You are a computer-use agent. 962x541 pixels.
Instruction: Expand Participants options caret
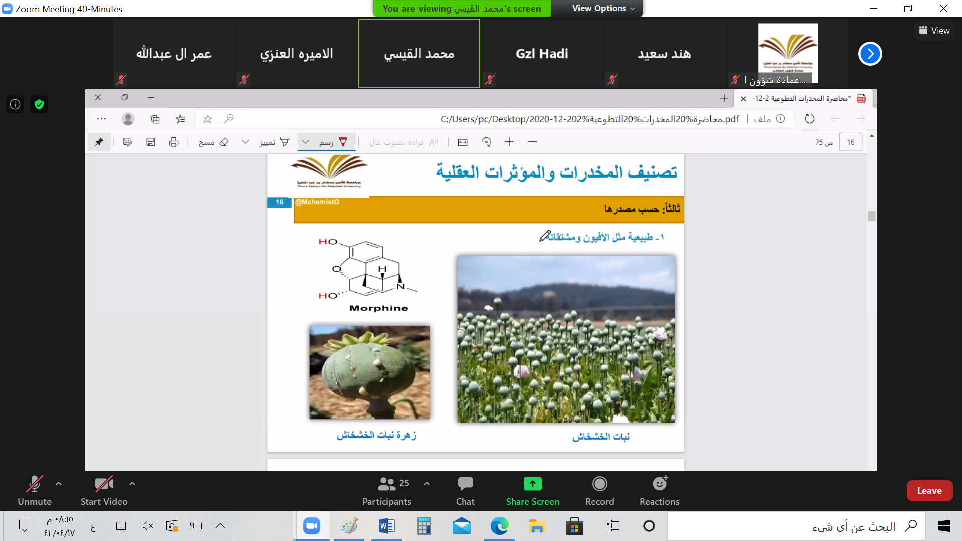click(x=427, y=484)
